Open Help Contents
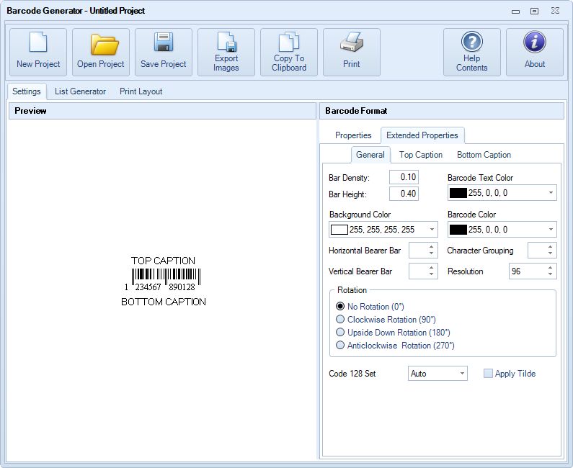573x468 pixels. pos(472,43)
